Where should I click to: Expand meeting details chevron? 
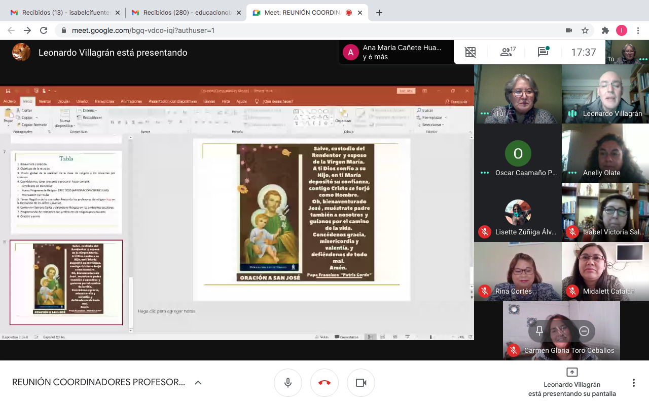[x=198, y=383]
